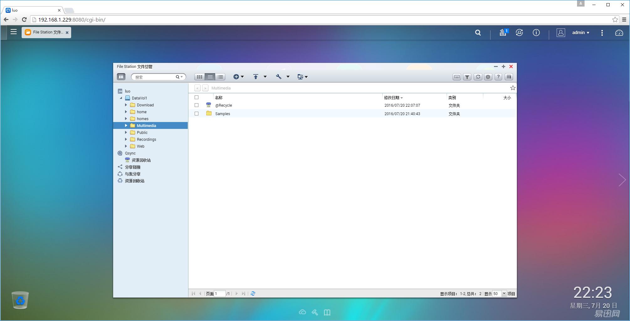The image size is (630, 321).
Task: Click the filter funnel icon
Action: 467,77
